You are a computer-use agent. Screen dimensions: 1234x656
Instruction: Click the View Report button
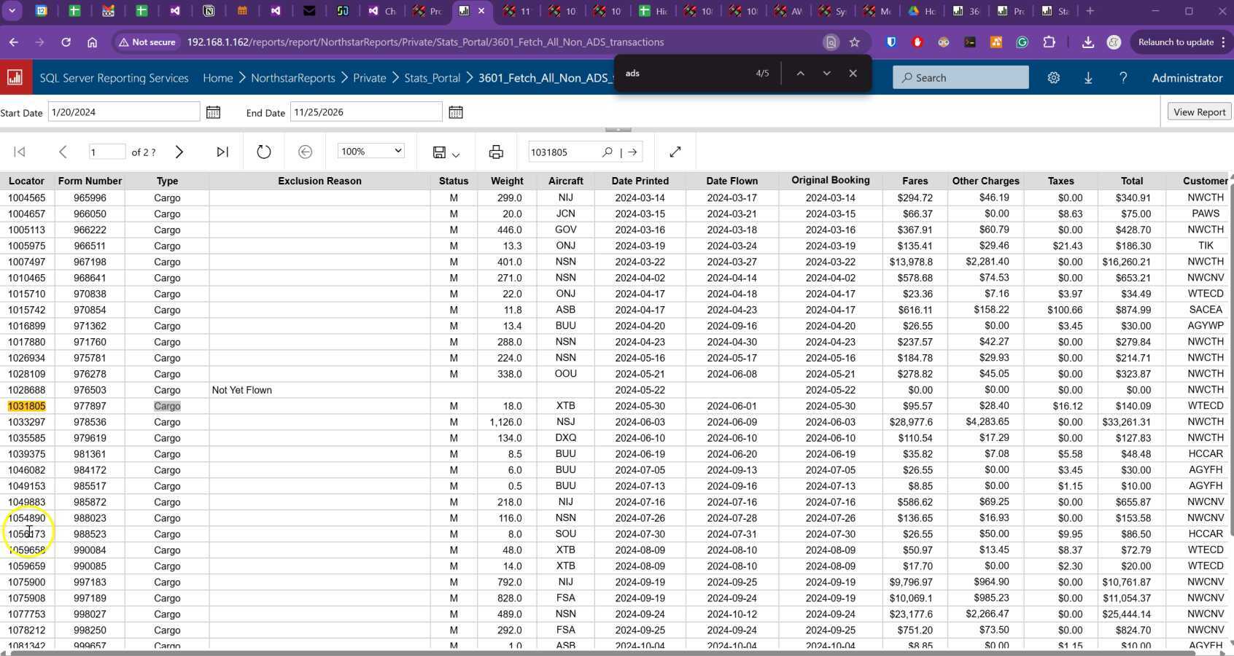[1199, 112]
